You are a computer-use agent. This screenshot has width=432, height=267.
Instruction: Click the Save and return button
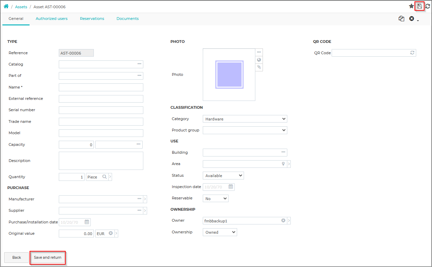click(x=48, y=257)
